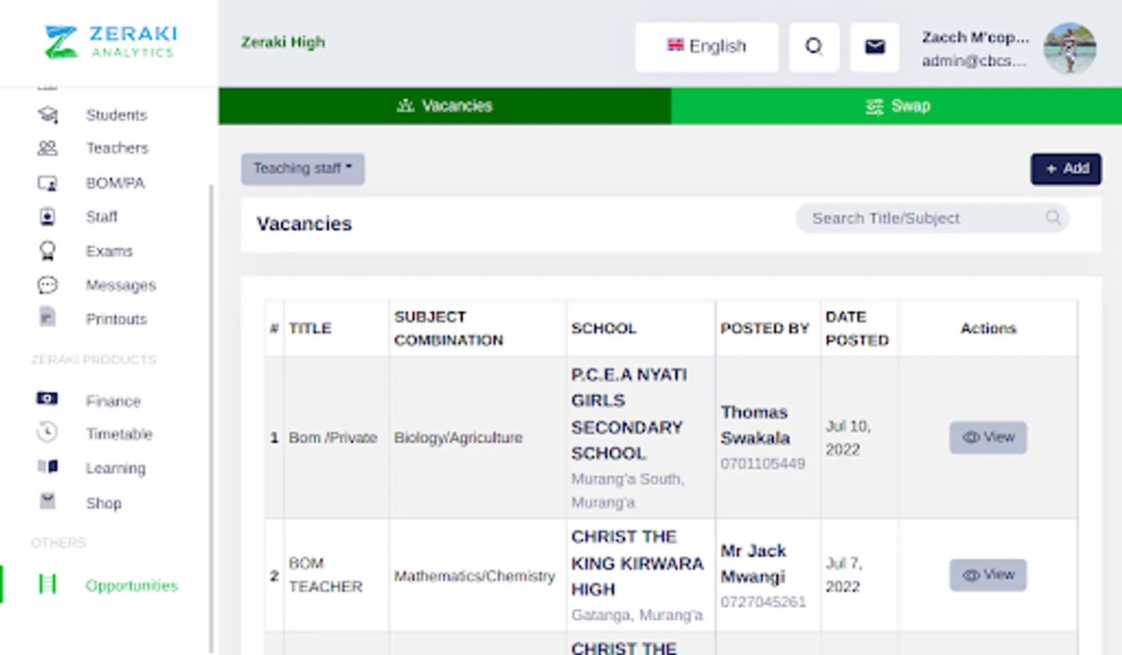The image size is (1122, 655).
Task: Open Exams via its ribbon icon
Action: click(47, 251)
